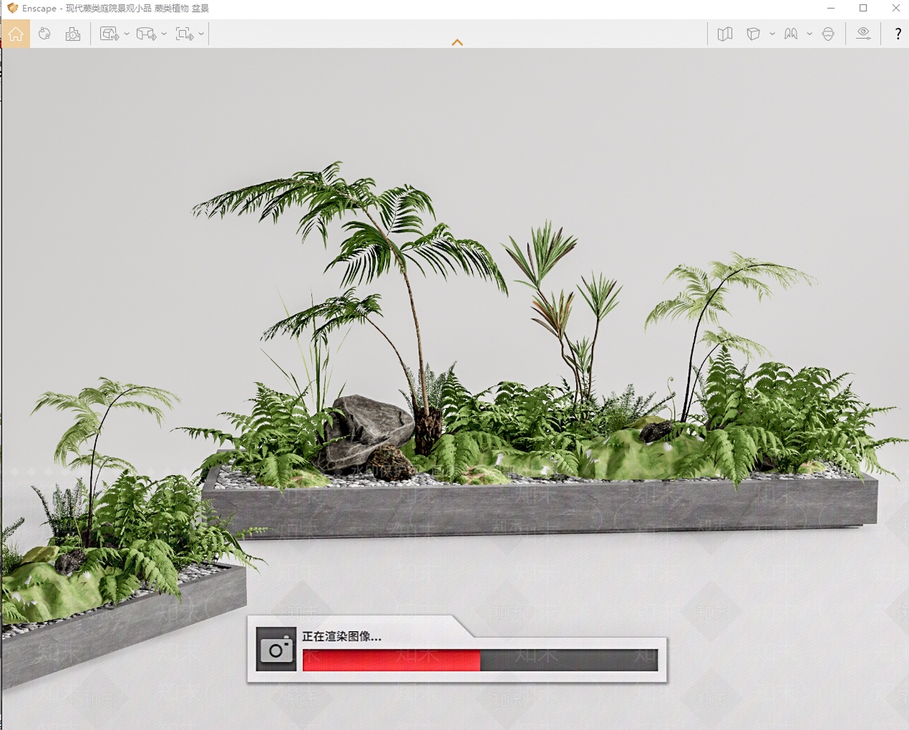Toggle the minimap icon
This screenshot has height=730, width=909.
pos(724,34)
